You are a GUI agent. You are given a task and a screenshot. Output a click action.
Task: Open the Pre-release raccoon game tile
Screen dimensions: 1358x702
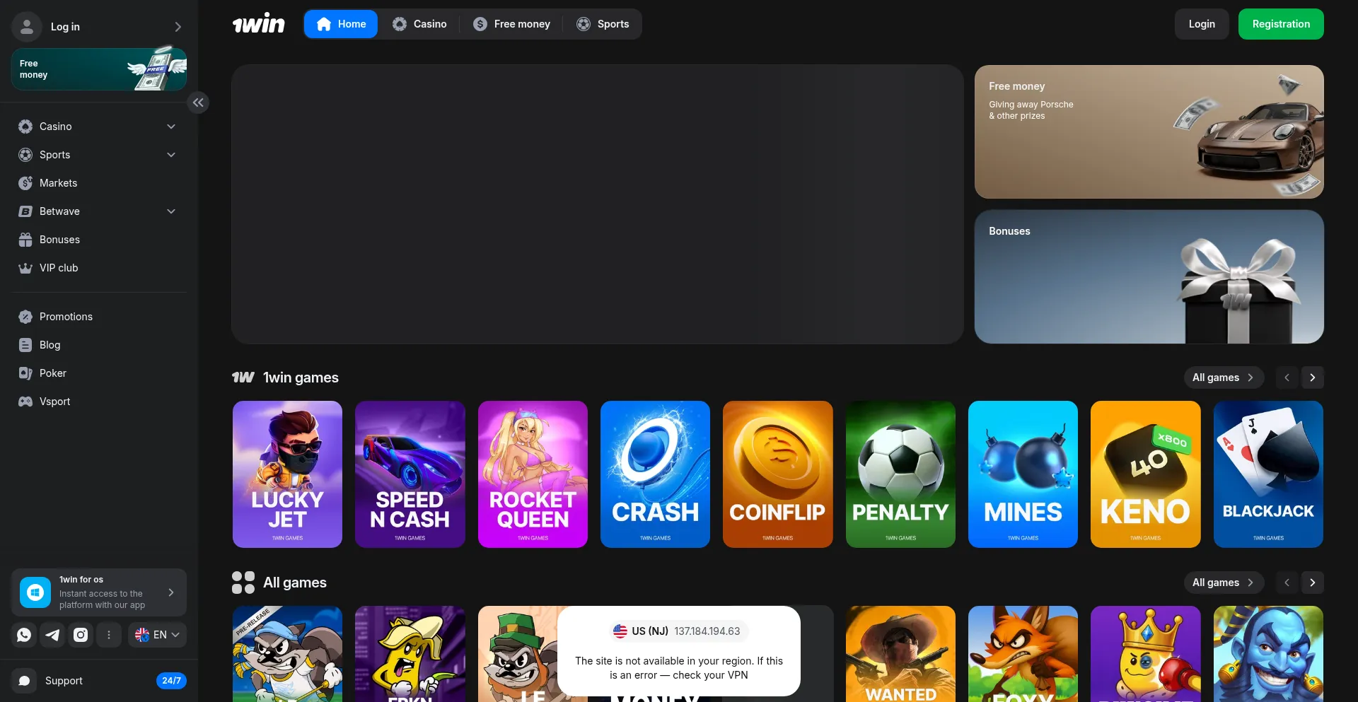pos(287,654)
